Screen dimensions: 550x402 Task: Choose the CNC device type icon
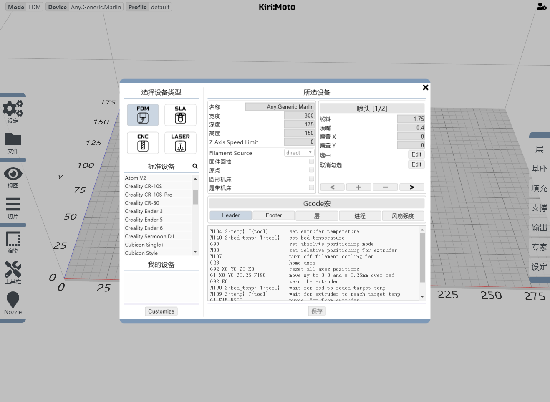[x=143, y=143]
